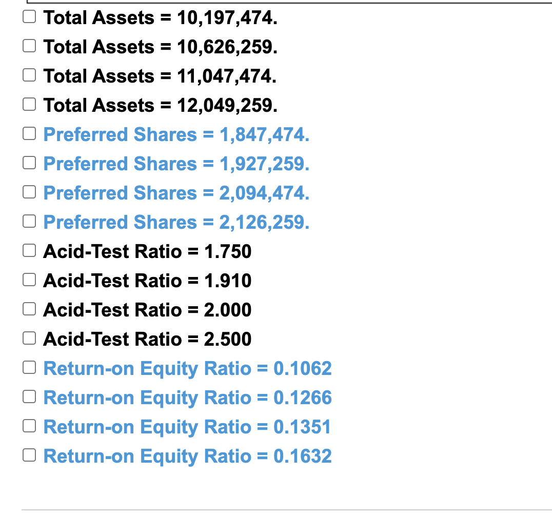Viewport: 552px width, 516px height.
Task: Click the Acid-Test Ratio = 2.000 label text
Action: [147, 310]
